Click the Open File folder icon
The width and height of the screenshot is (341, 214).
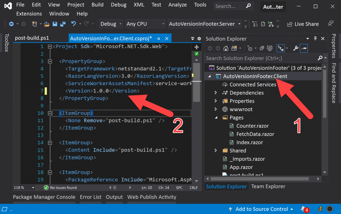pos(47,24)
